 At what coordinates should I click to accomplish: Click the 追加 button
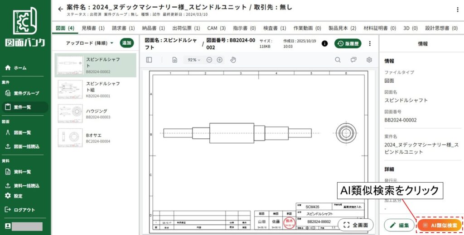point(127,43)
